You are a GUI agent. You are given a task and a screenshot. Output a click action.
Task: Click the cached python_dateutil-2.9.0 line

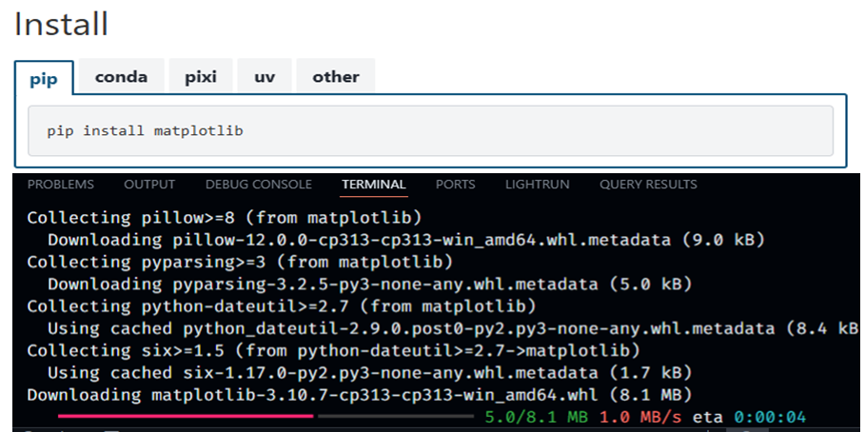(x=454, y=328)
